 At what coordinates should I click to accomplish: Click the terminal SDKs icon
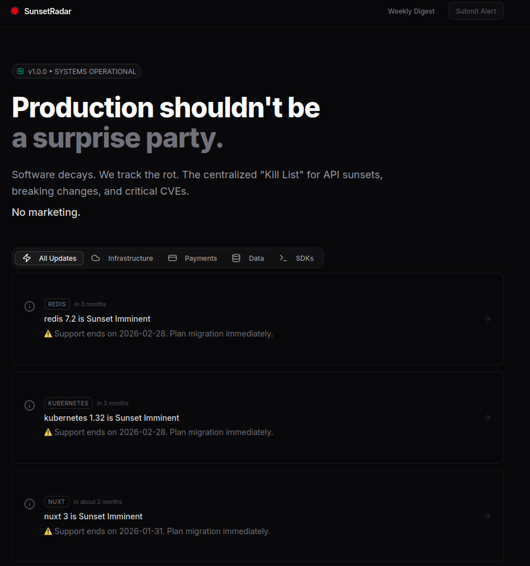coord(283,258)
